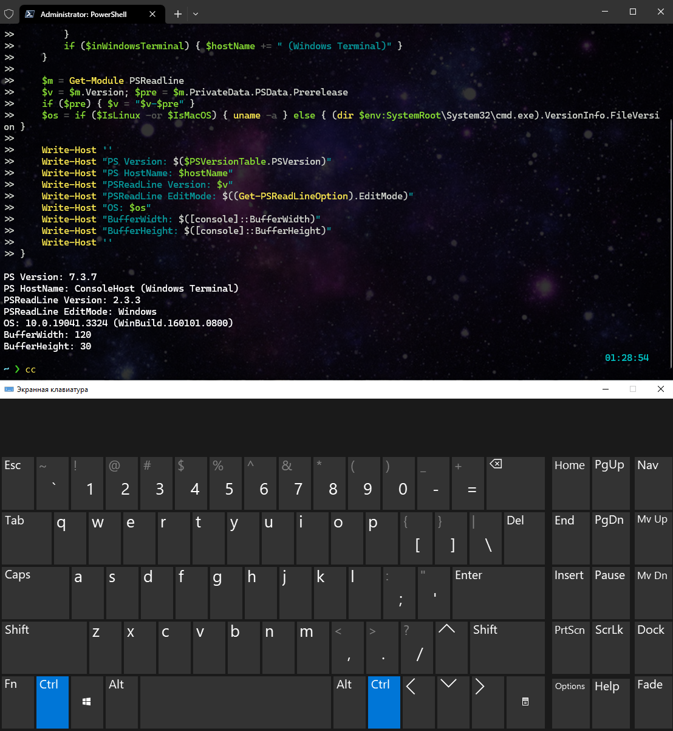
Task: Click the Mv Dn key
Action: [652, 592]
